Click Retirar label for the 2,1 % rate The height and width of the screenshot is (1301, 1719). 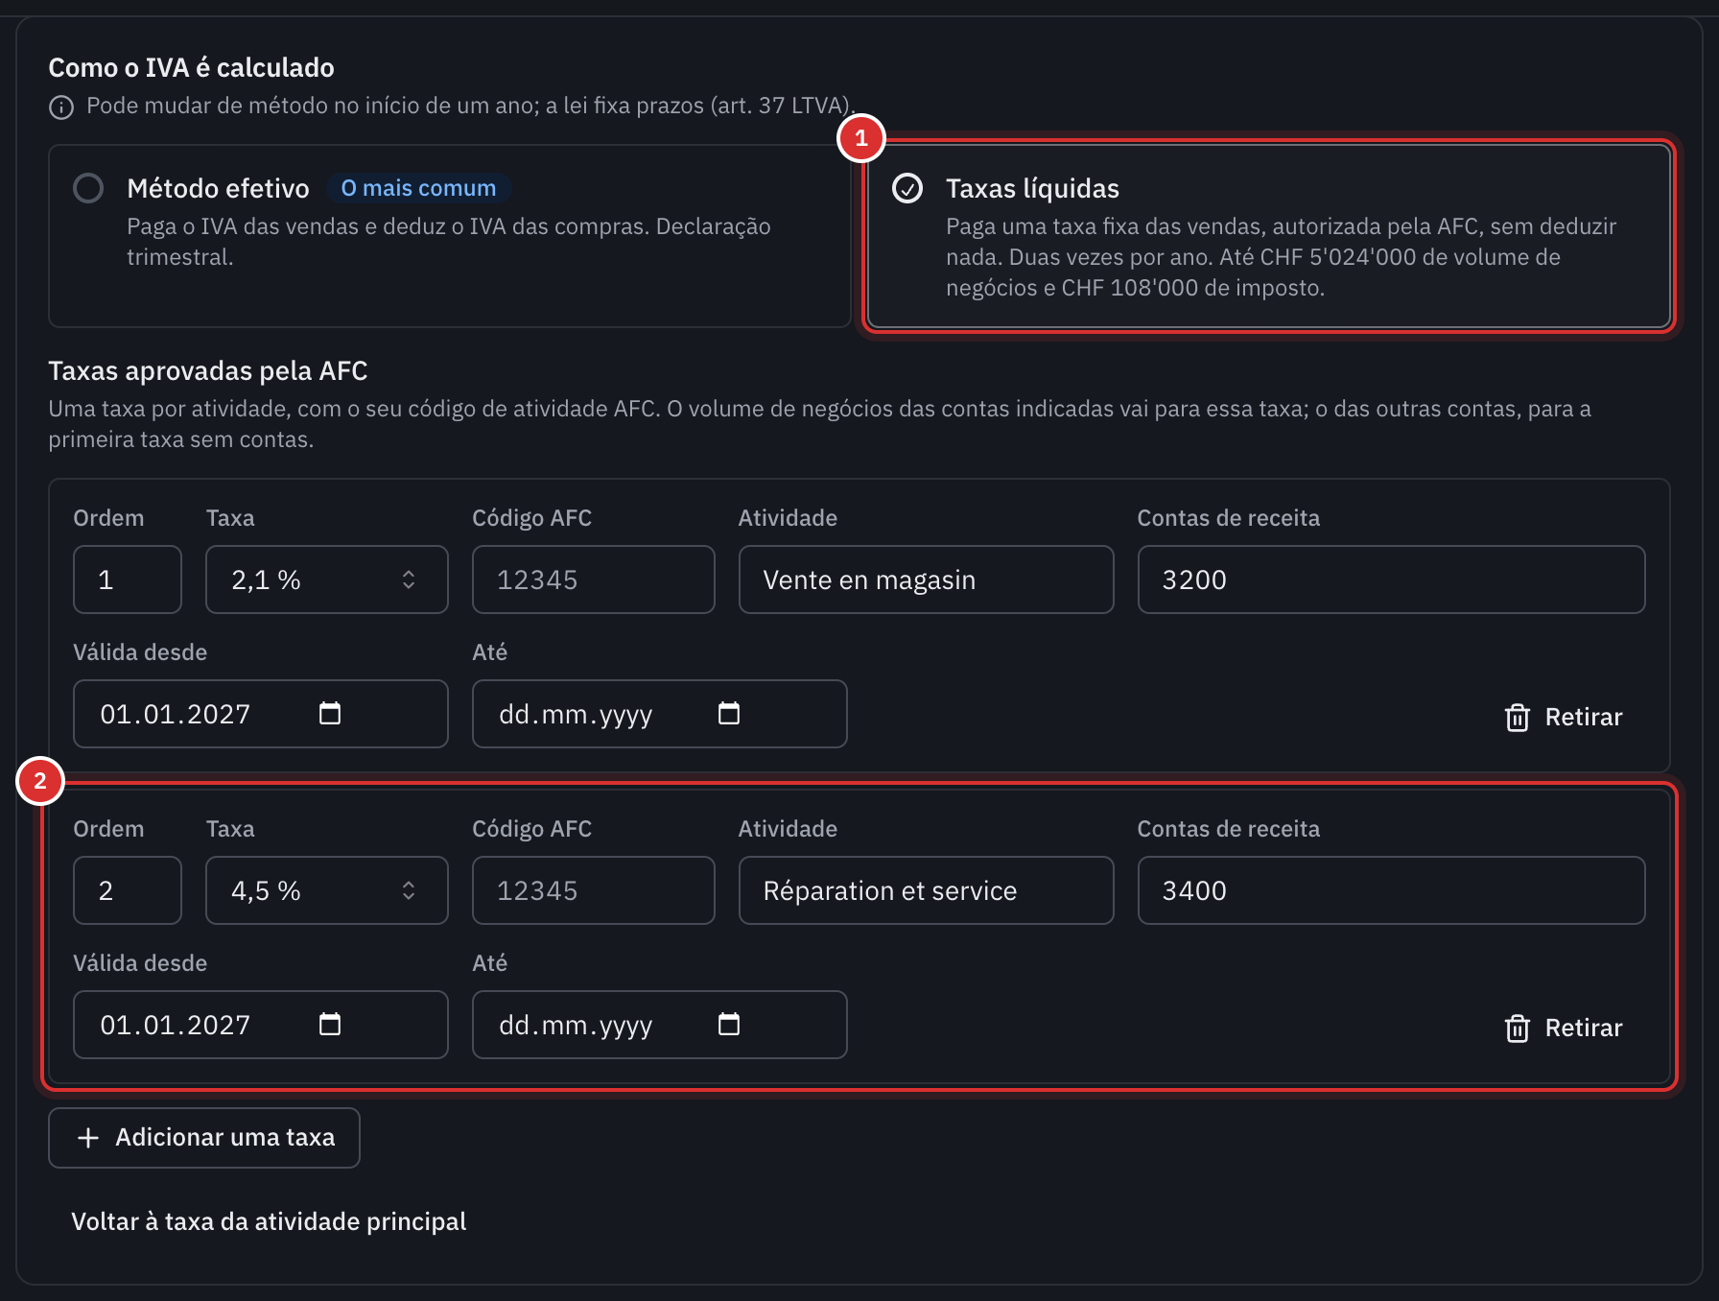coord(1584,718)
